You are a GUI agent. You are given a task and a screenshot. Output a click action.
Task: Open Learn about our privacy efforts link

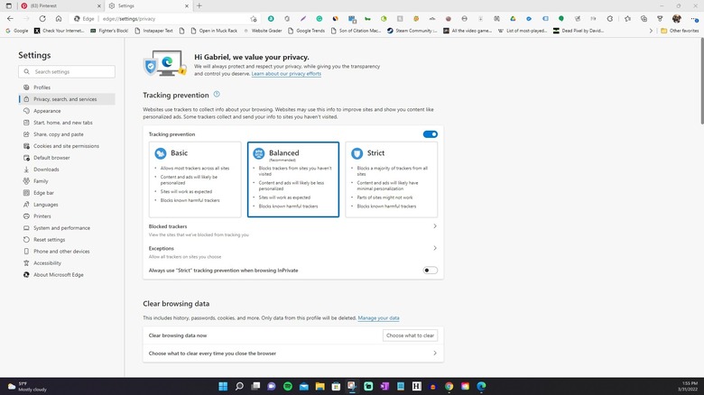pos(286,74)
